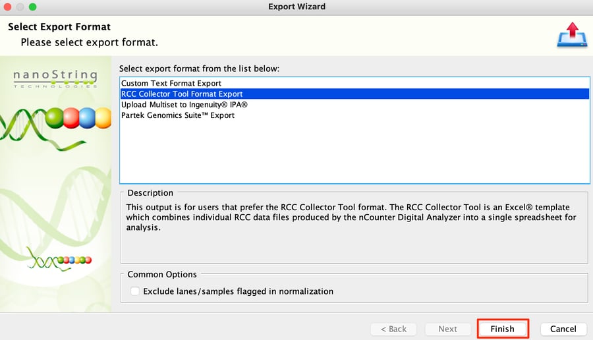Image resolution: width=593 pixels, height=340 pixels.
Task: Click the empty area of format list
Action: point(354,152)
